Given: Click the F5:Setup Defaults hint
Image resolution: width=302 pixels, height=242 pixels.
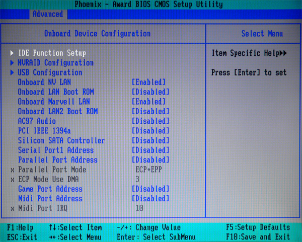Looking at the screenshot, I should coord(258,227).
